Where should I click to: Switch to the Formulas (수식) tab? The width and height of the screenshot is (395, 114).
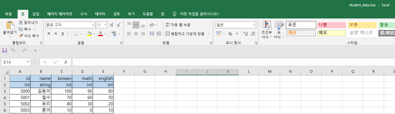84,14
